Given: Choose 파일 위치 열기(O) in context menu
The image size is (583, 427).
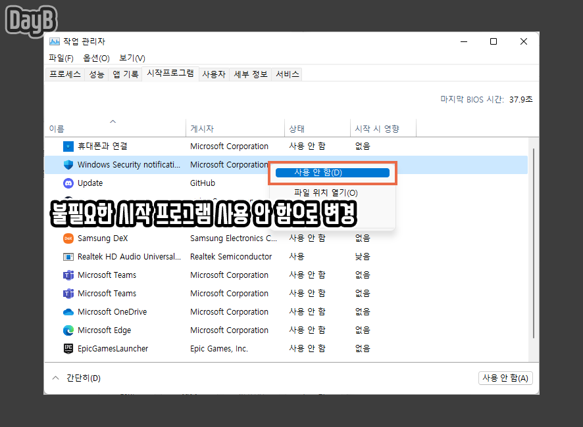Looking at the screenshot, I should pos(326,192).
